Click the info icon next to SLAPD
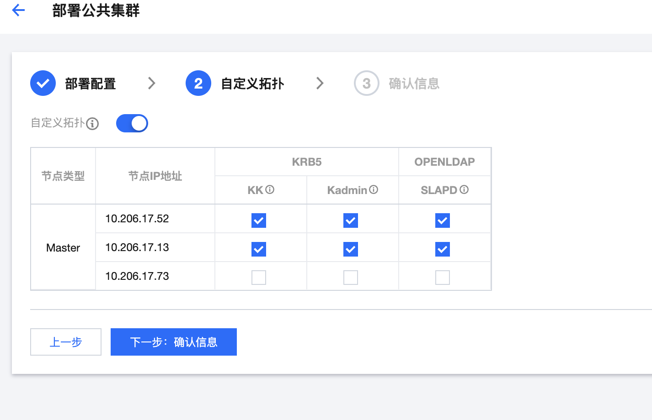 [x=464, y=189]
